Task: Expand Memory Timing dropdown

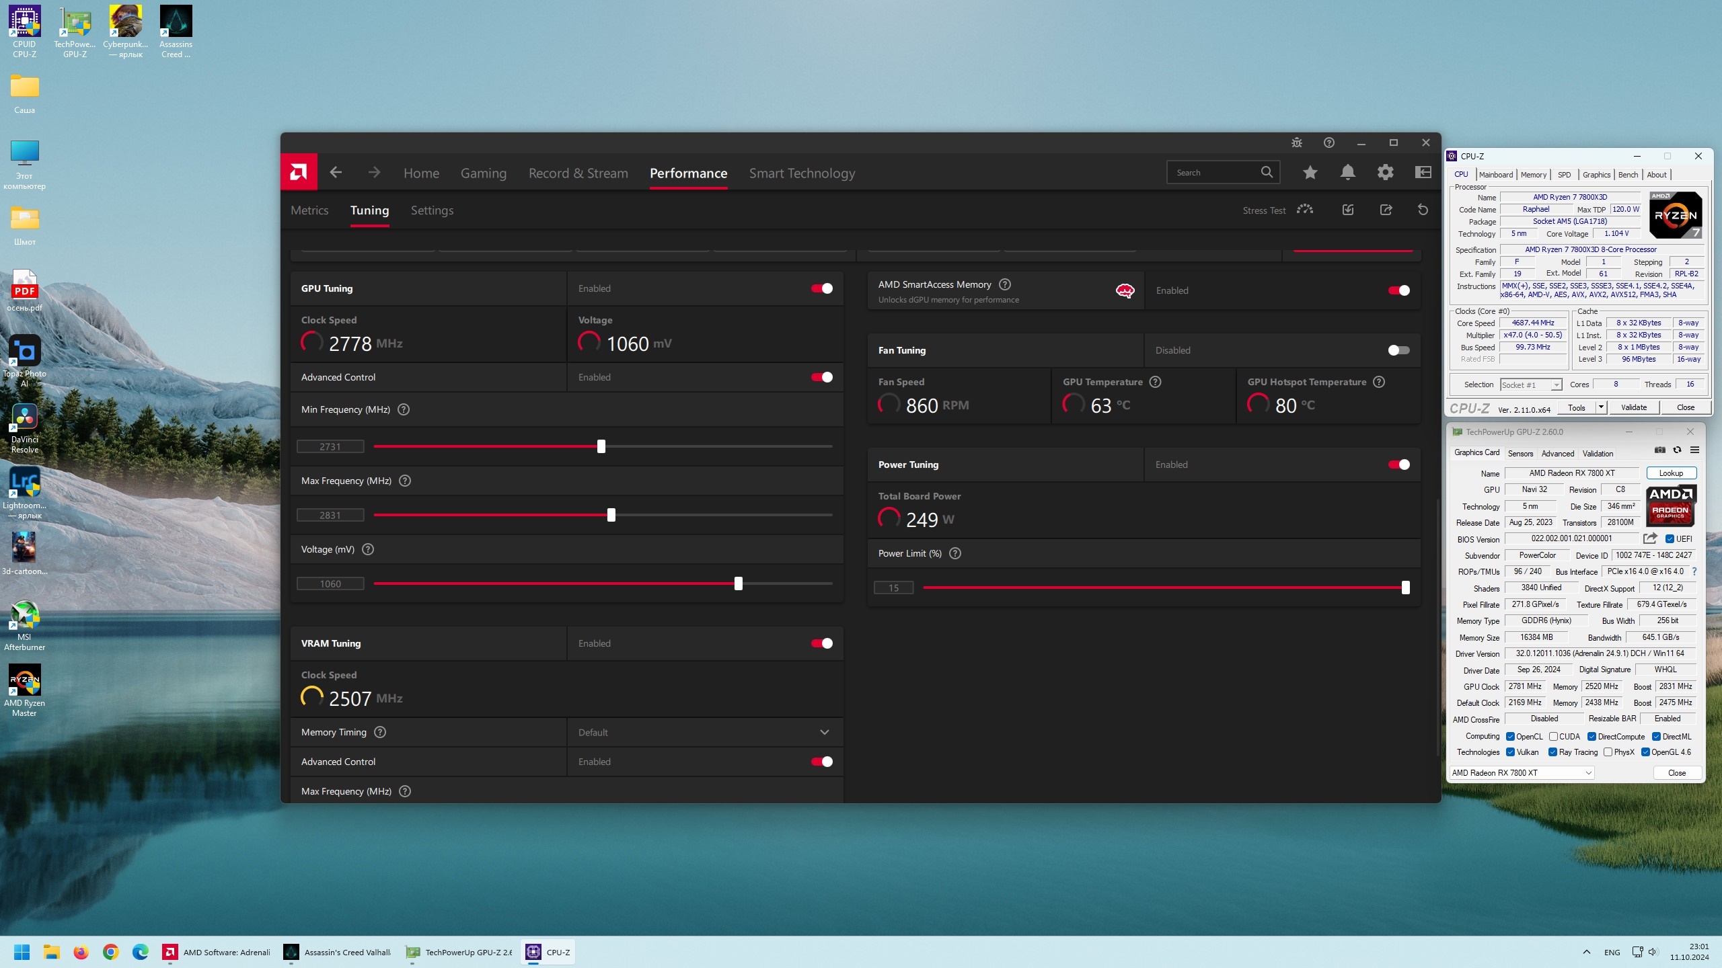Action: (x=705, y=732)
